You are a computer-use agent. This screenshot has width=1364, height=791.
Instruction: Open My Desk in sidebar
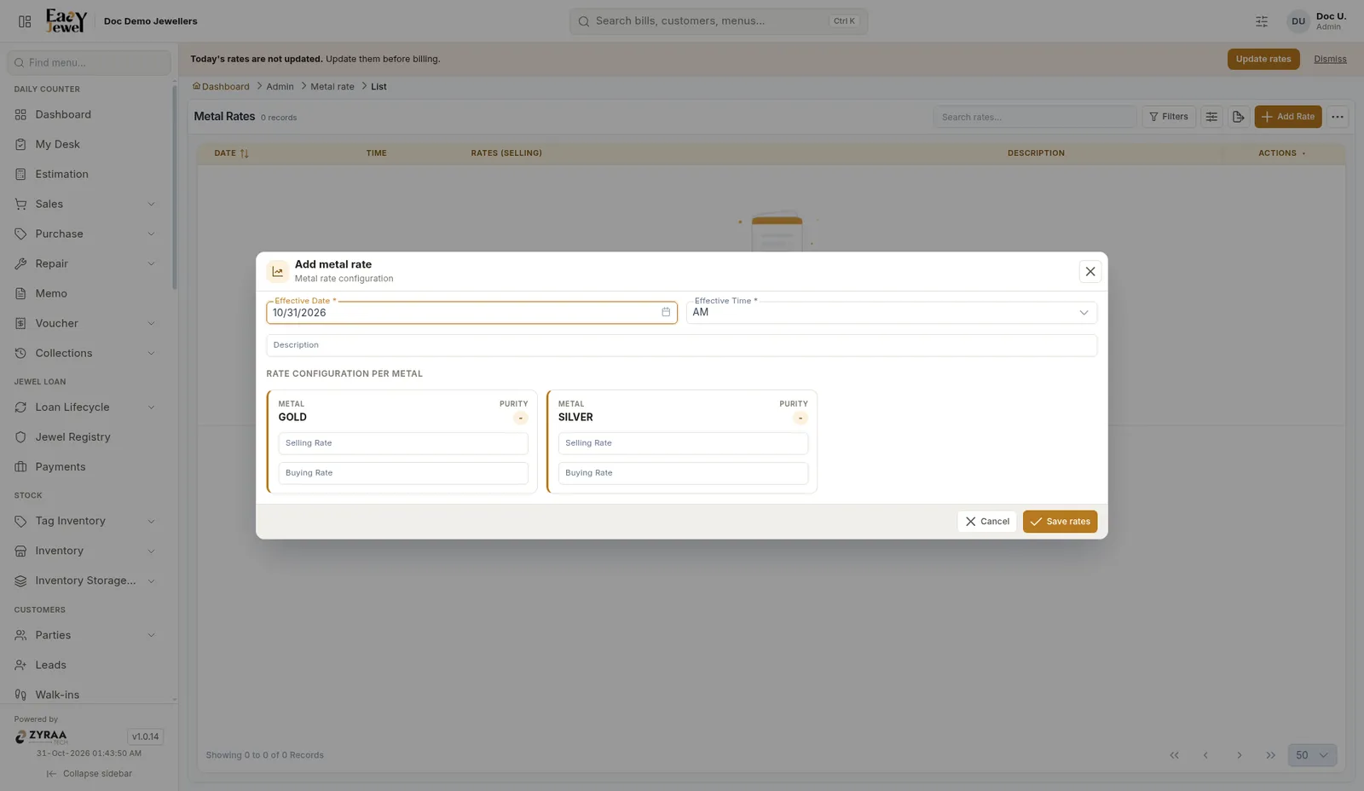87,144
